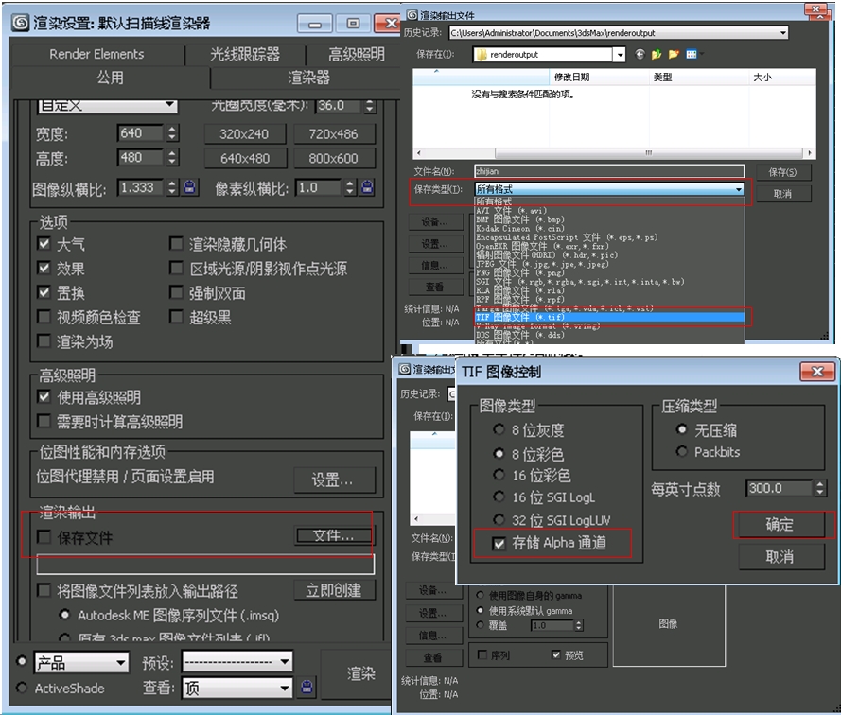841x715 pixels.
Task: Click the 3ds Max icon in 渲染设置 title bar
Action: 20,23
